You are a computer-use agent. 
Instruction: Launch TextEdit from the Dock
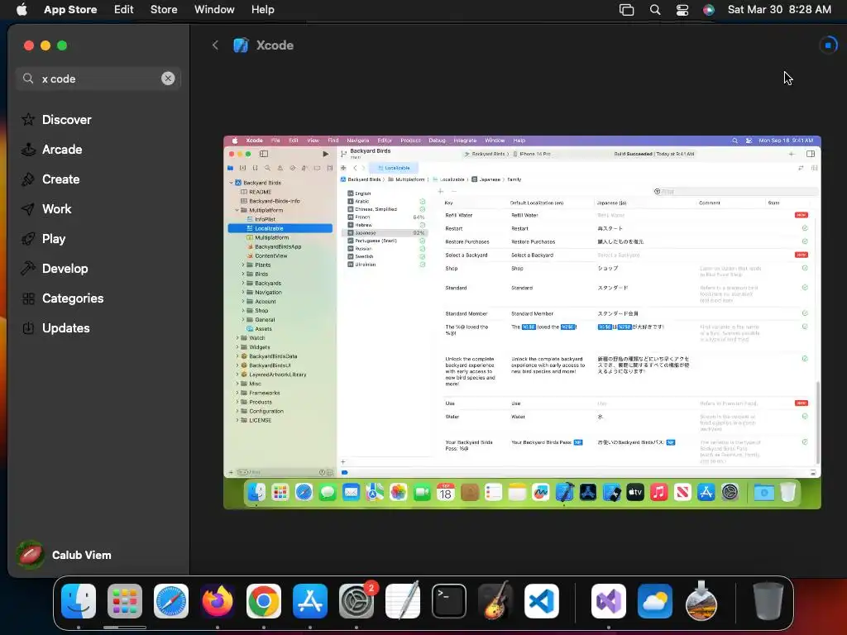pos(403,601)
